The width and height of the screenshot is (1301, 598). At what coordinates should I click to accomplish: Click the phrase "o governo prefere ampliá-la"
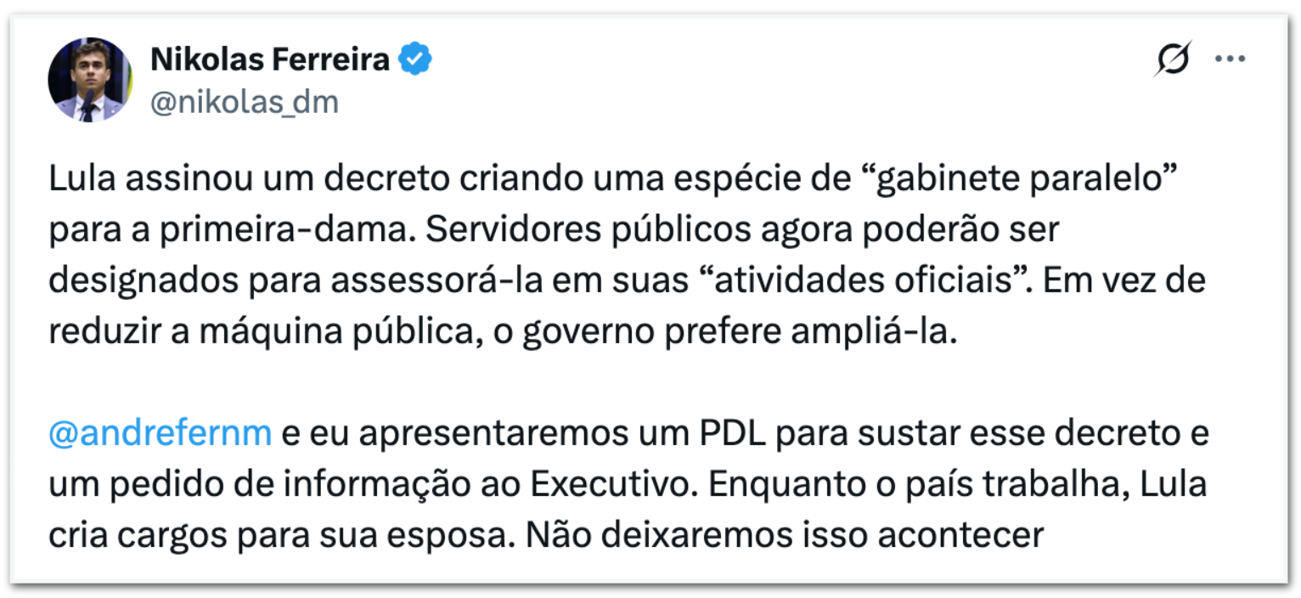coord(739,330)
